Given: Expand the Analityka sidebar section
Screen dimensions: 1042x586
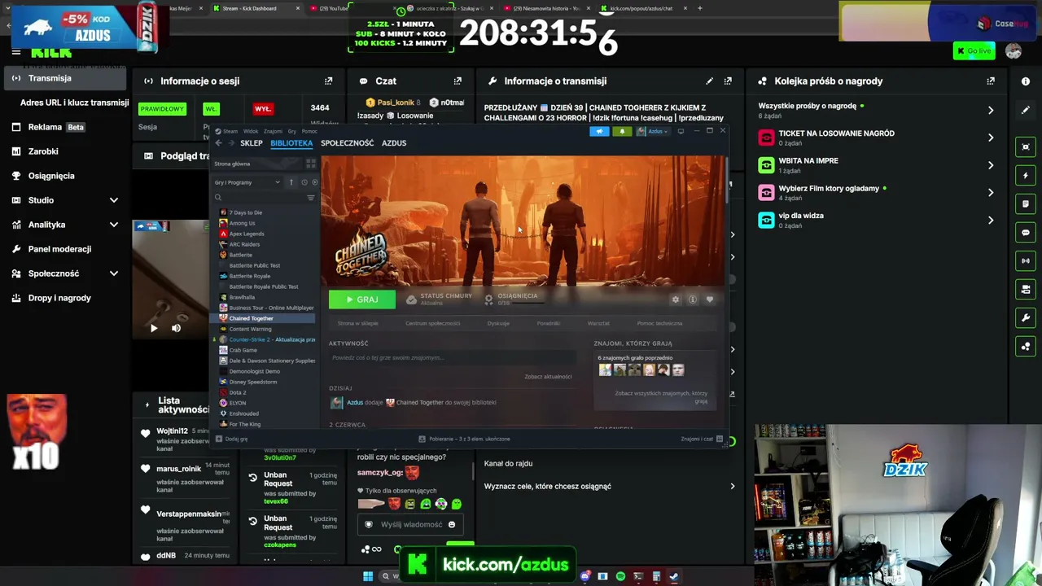Looking at the screenshot, I should 114,225.
